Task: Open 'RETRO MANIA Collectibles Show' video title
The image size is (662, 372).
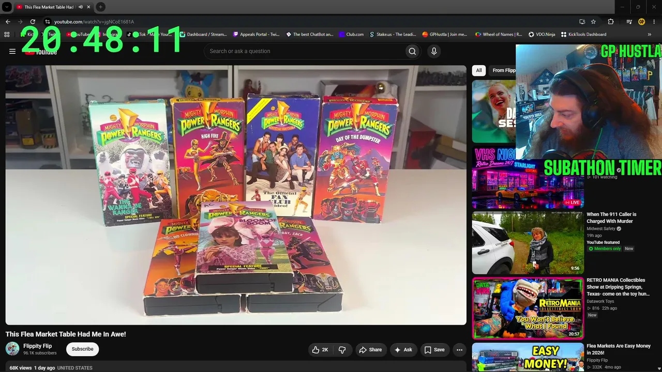Action: coord(618,287)
